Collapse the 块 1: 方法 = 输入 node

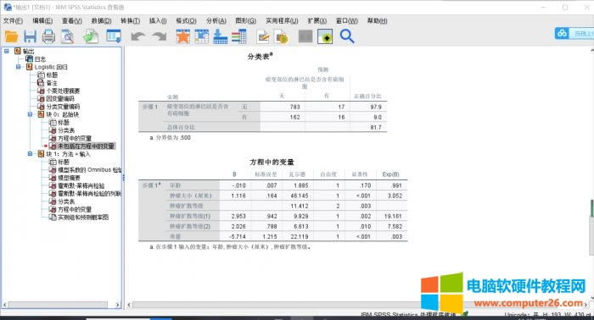30,154
